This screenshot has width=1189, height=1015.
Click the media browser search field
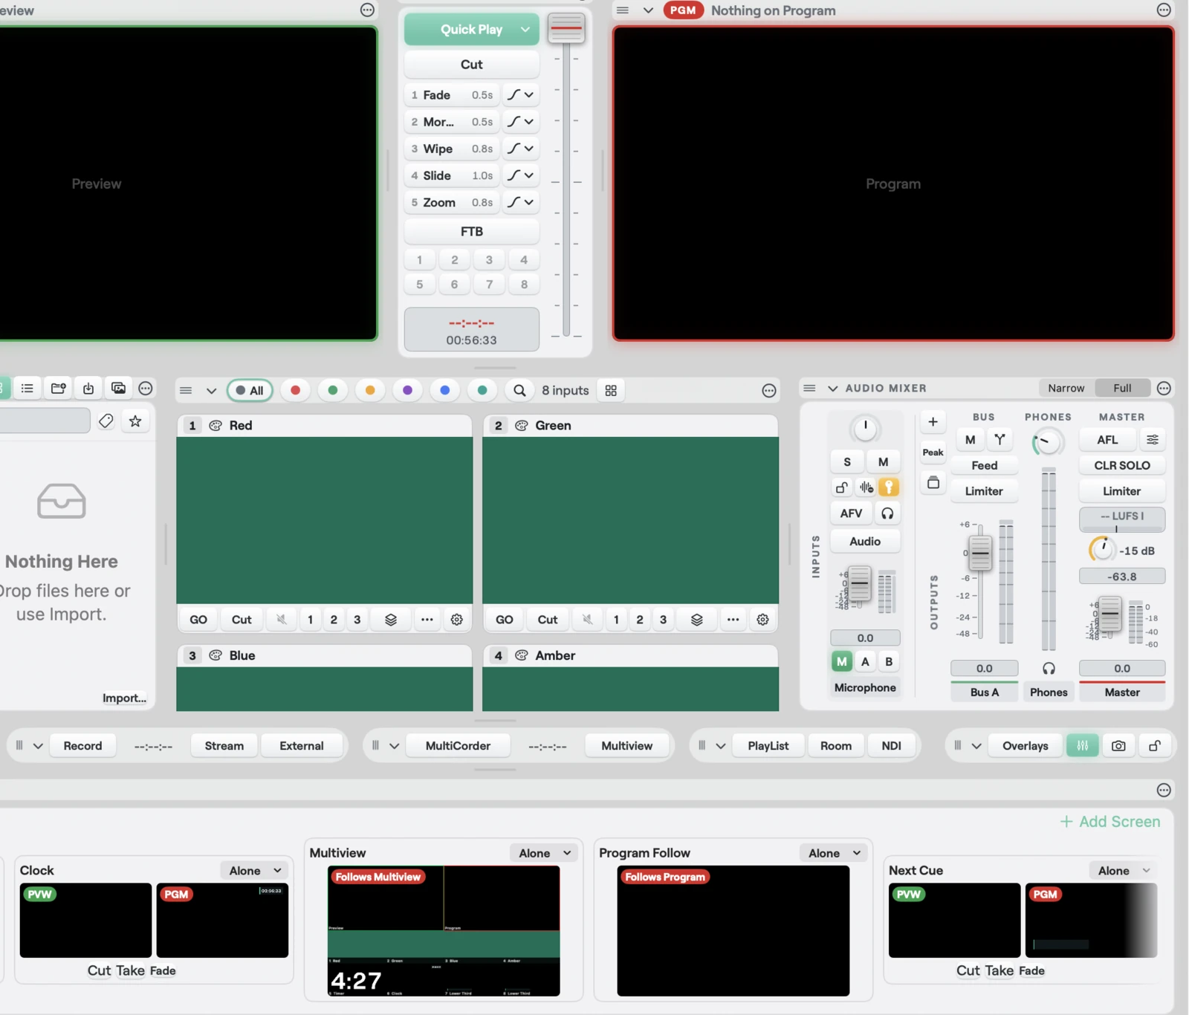click(x=45, y=421)
